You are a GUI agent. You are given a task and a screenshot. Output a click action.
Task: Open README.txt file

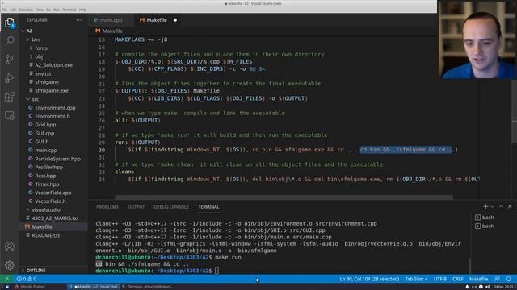coord(45,235)
